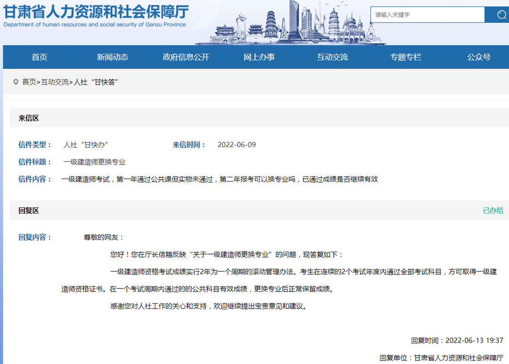Image resolution: width=509 pixels, height=364 pixels.
Task: Select the 来信区 section header
Action: [29, 118]
